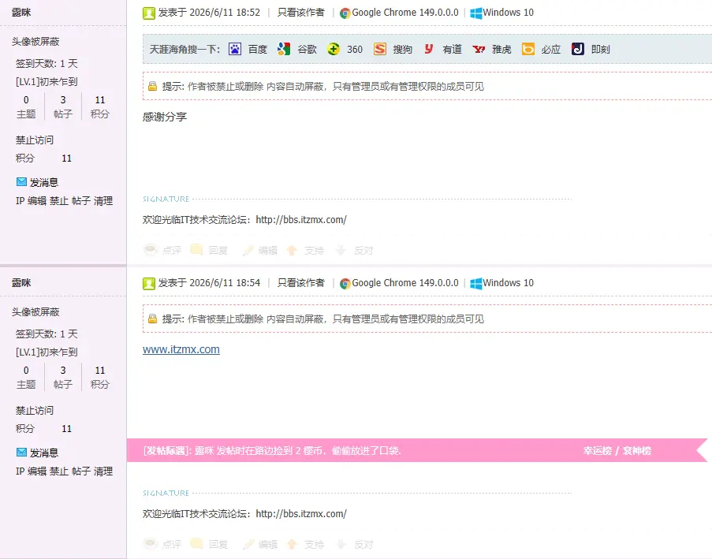Click 点评 comment icon under the first post
The image size is (712, 559).
pyautogui.click(x=151, y=250)
